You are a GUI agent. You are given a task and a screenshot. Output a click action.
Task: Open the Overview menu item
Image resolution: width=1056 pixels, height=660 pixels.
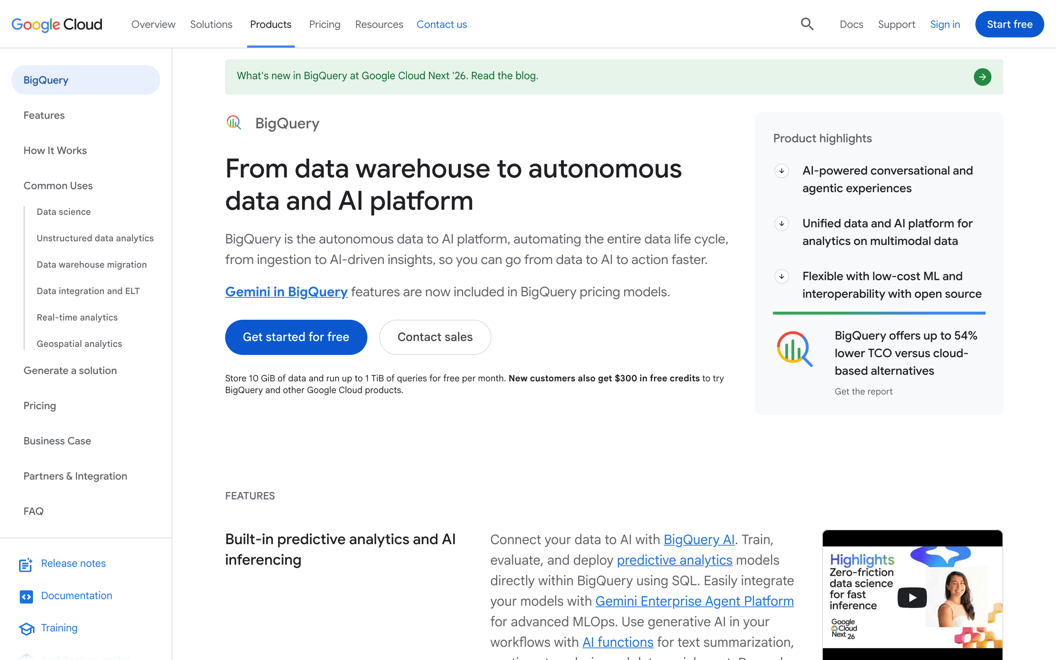(x=153, y=25)
